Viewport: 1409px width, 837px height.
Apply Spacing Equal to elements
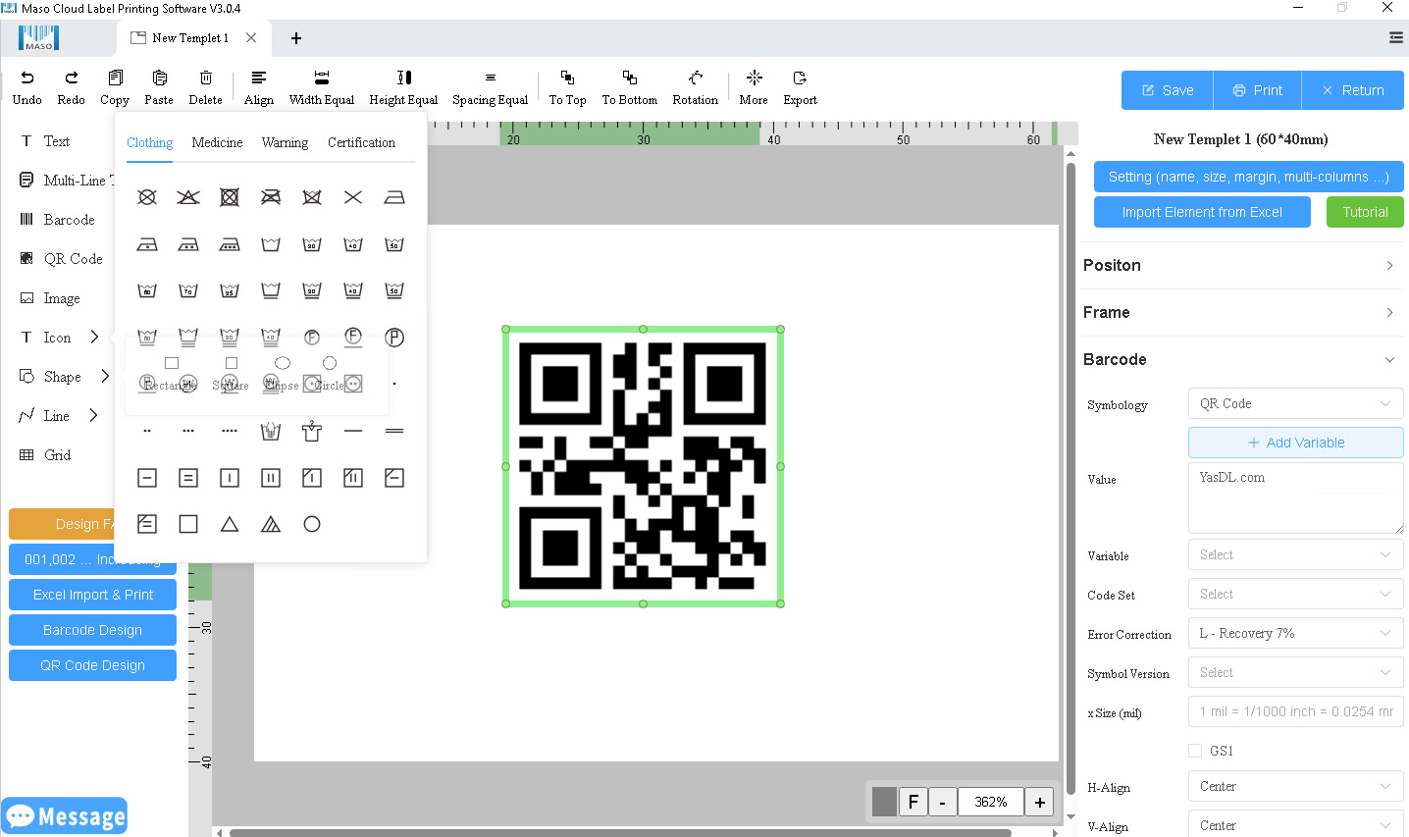(491, 87)
